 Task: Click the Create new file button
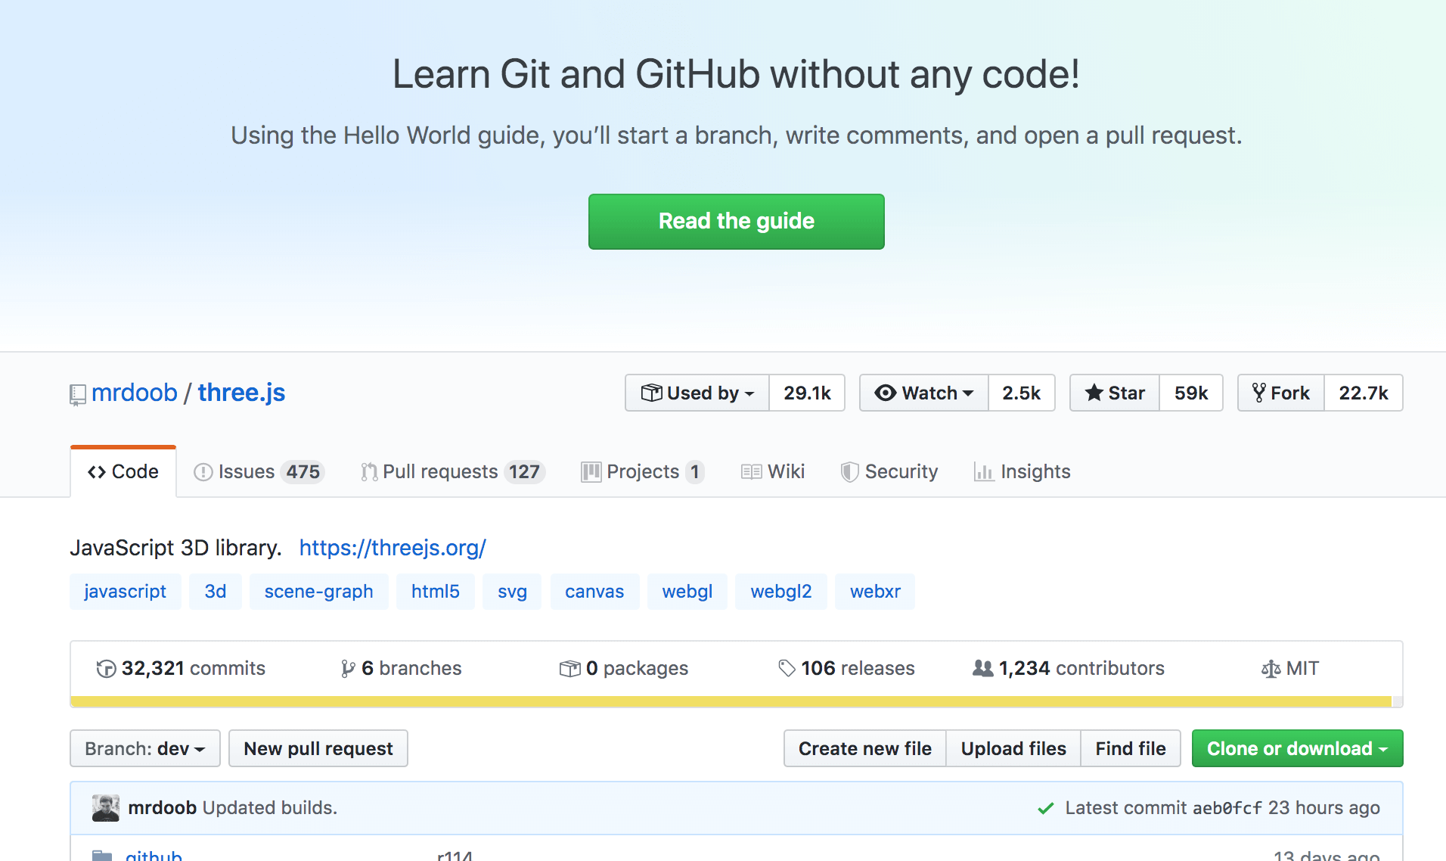click(x=865, y=748)
